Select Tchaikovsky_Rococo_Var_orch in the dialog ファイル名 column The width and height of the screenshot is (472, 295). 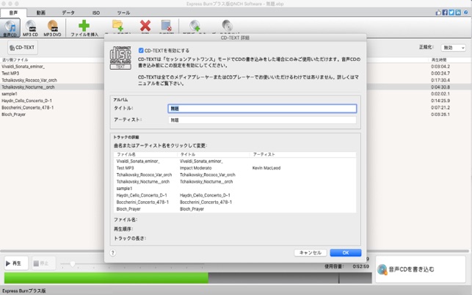(144, 175)
